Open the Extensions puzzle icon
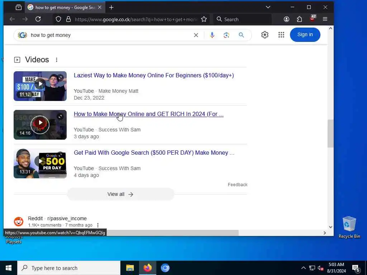 (299, 19)
